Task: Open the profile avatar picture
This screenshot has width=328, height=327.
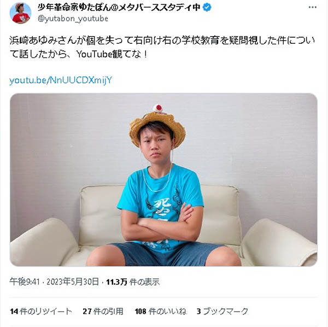Action: point(20,13)
